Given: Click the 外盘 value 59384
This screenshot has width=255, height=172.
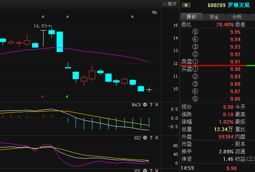Looking at the screenshot, I should coord(226,137).
